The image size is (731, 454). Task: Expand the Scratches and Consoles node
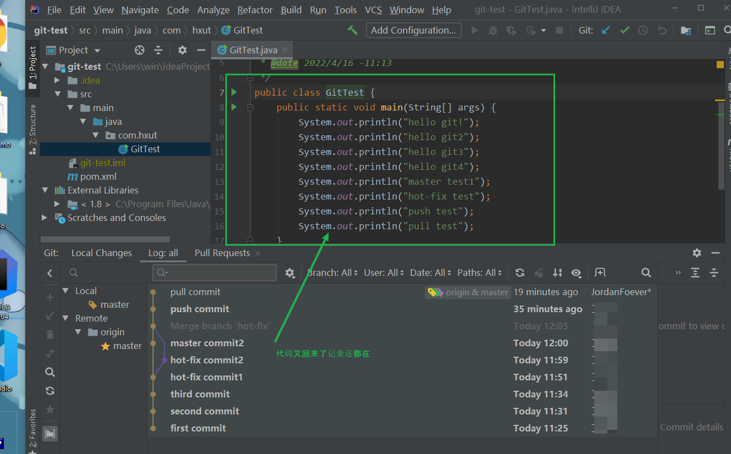(x=45, y=218)
